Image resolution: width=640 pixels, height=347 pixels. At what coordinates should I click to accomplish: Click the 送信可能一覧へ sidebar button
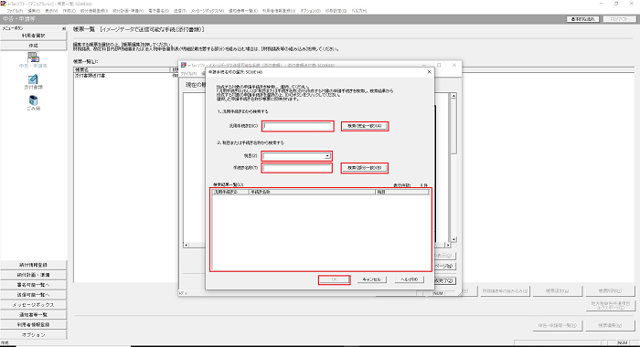[x=34, y=295]
